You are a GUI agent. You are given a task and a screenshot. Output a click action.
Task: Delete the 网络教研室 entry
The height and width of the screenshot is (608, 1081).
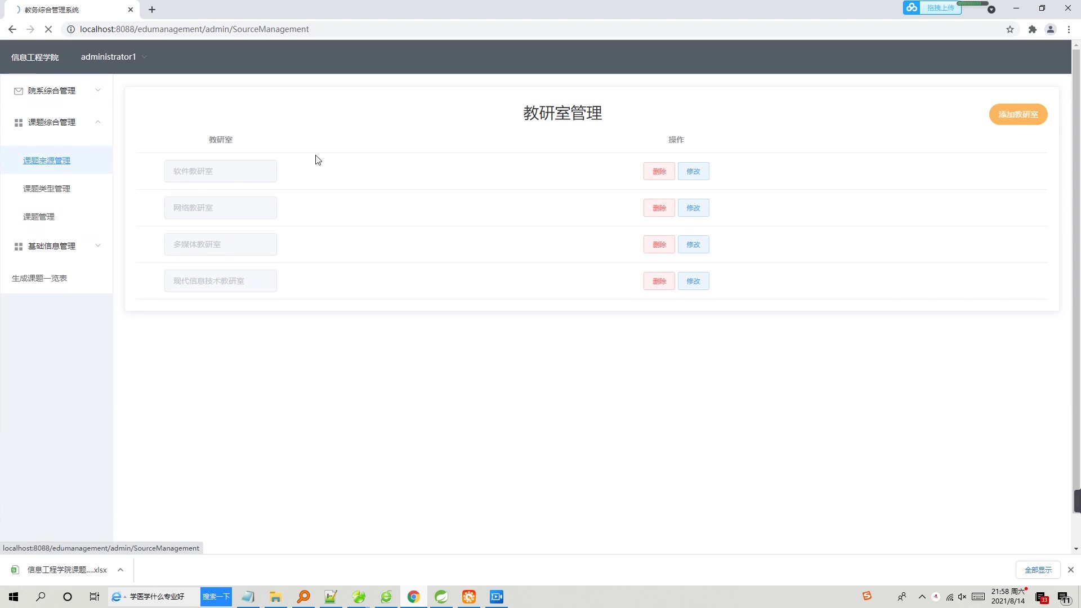click(x=659, y=208)
